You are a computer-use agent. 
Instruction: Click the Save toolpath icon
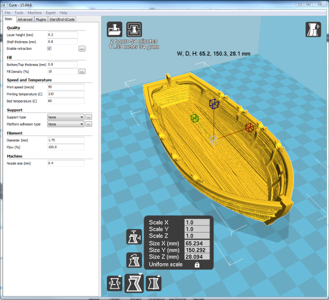click(x=134, y=29)
